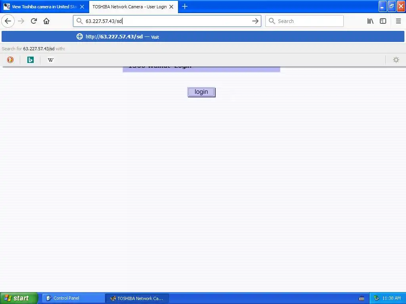This screenshot has height=304, width=406.
Task: Close the TOSHIBA Network Camera tab
Action: click(171, 7)
